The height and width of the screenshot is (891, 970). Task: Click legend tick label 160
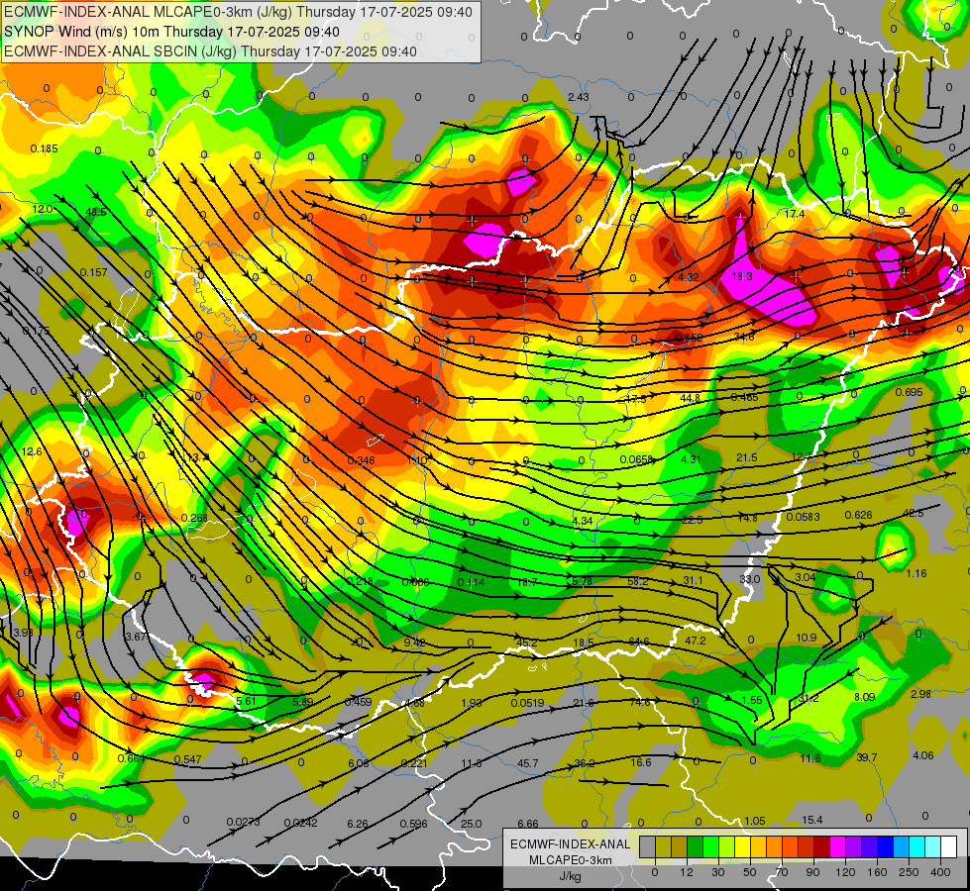tap(877, 872)
